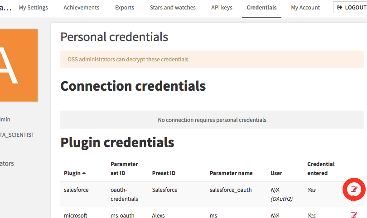Select the API keys tab
The height and width of the screenshot is (218, 367).
click(x=222, y=8)
